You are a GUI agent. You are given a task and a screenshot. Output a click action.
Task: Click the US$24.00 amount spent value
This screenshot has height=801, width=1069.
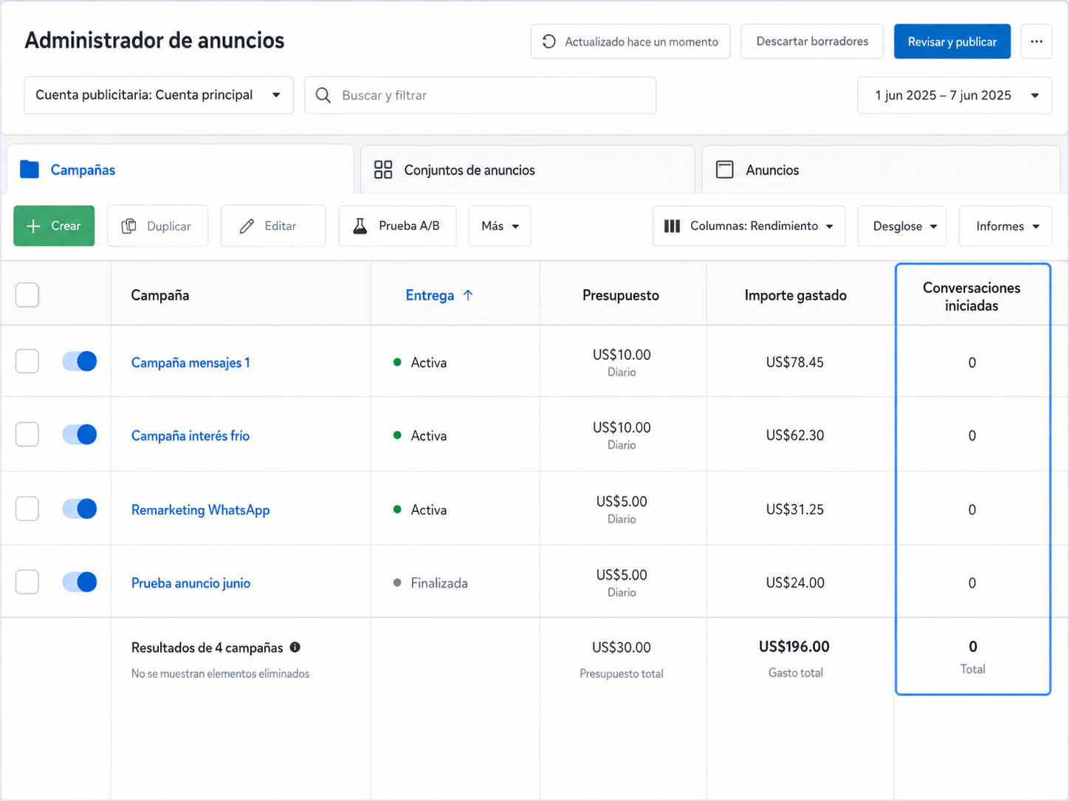click(x=795, y=583)
